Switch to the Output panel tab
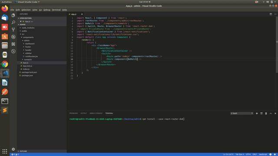This screenshot has width=278, height=156. pyautogui.click(x=83, y=114)
